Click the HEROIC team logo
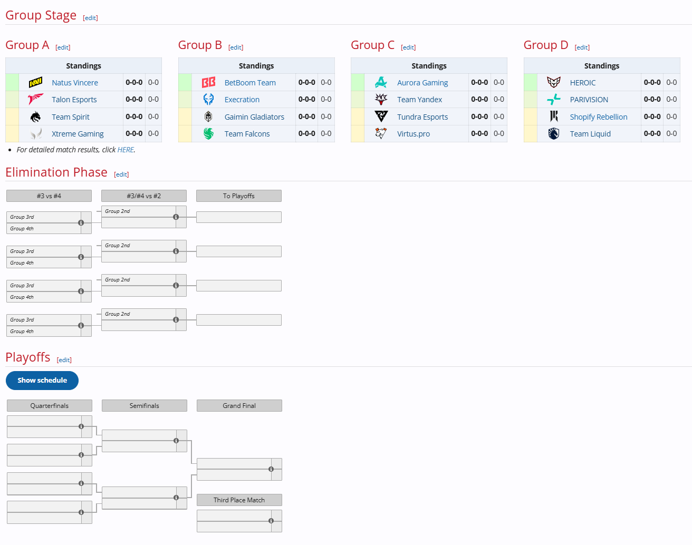This screenshot has height=545, width=692. pos(554,83)
